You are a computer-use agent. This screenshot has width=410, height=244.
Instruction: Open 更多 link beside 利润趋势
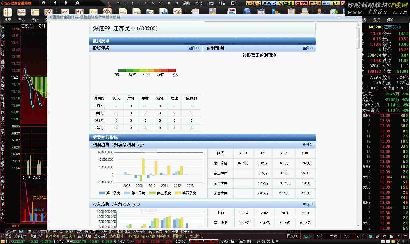point(308,145)
